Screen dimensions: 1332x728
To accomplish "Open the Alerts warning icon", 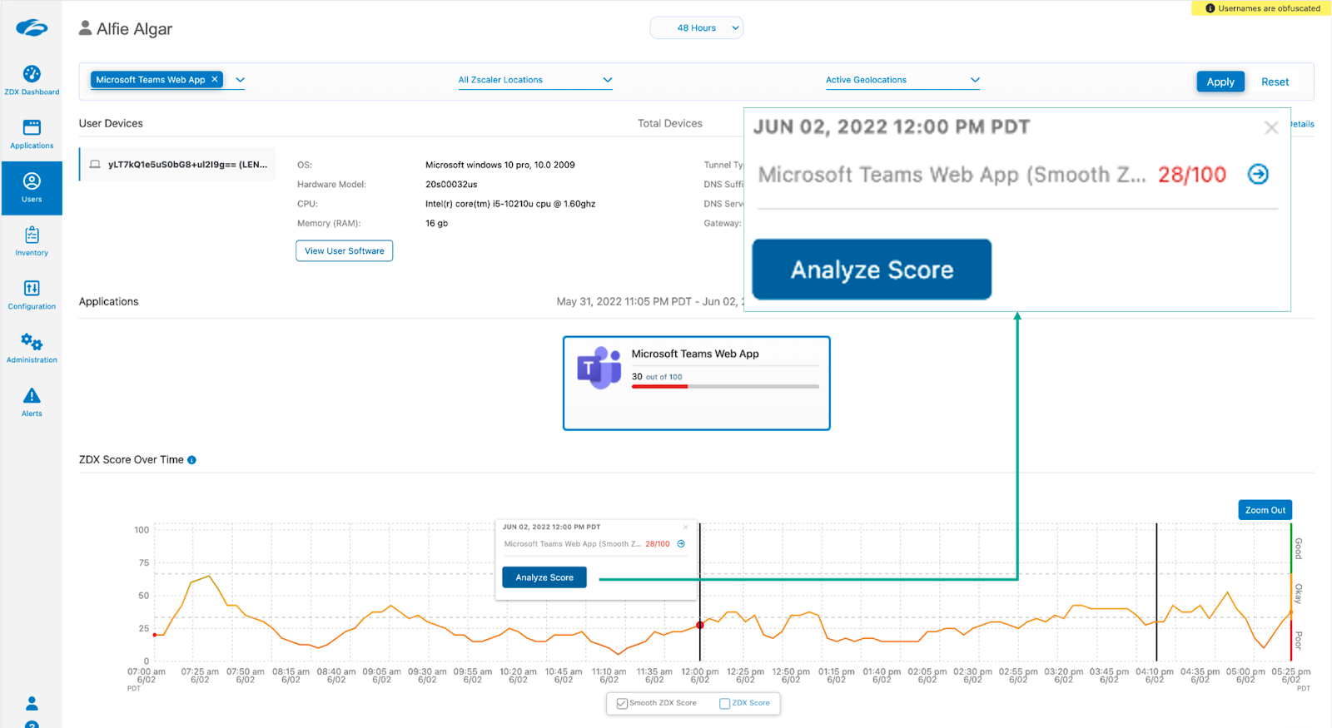I will pyautogui.click(x=32, y=396).
